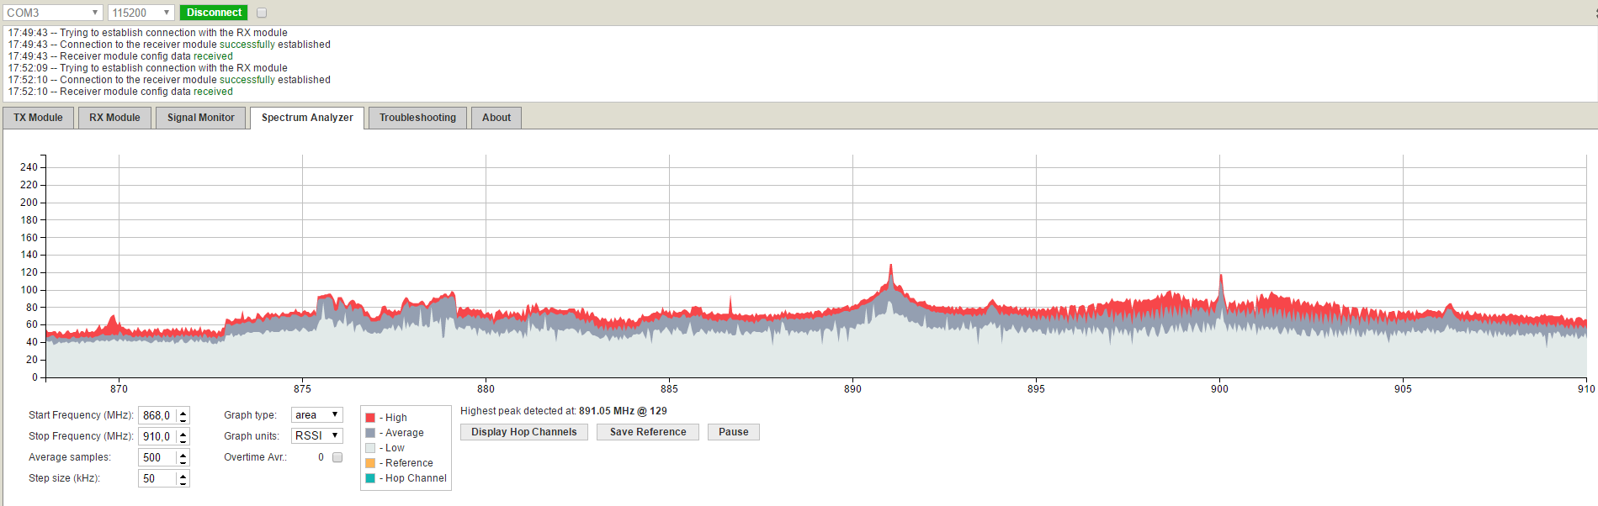
Task: Pause the spectrum analyzer scan
Action: (733, 432)
